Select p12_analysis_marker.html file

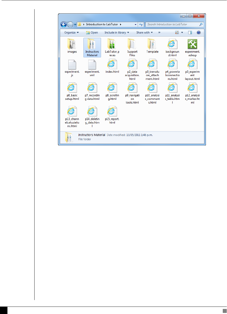(192, 93)
